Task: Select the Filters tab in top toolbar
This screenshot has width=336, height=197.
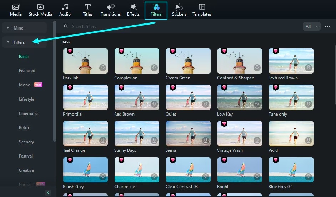Action: coord(156,11)
